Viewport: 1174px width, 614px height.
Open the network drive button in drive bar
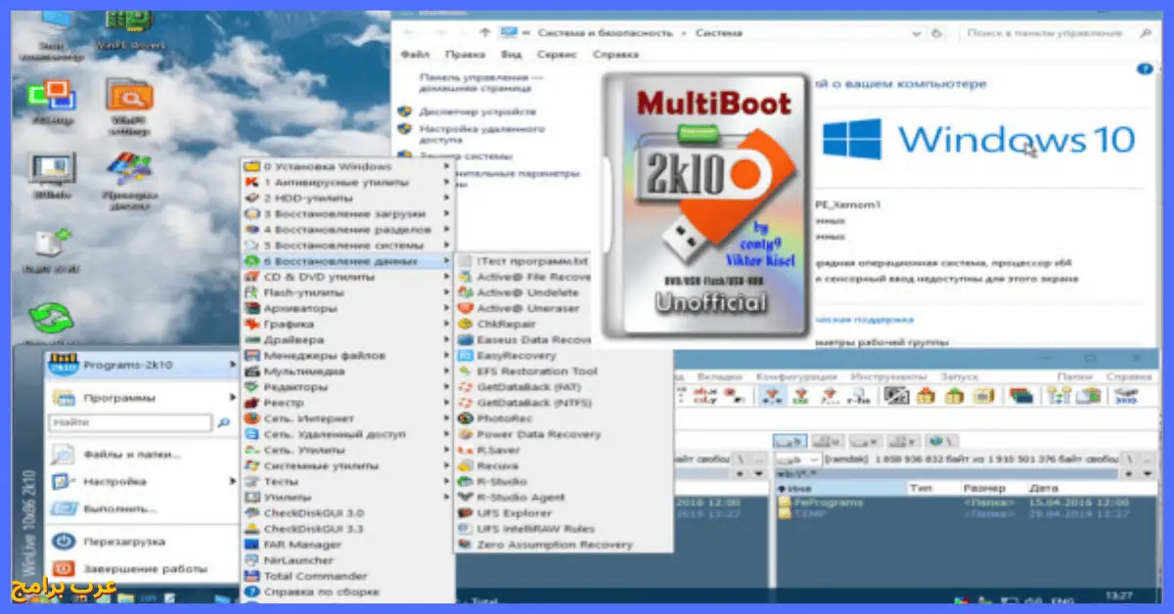point(940,441)
